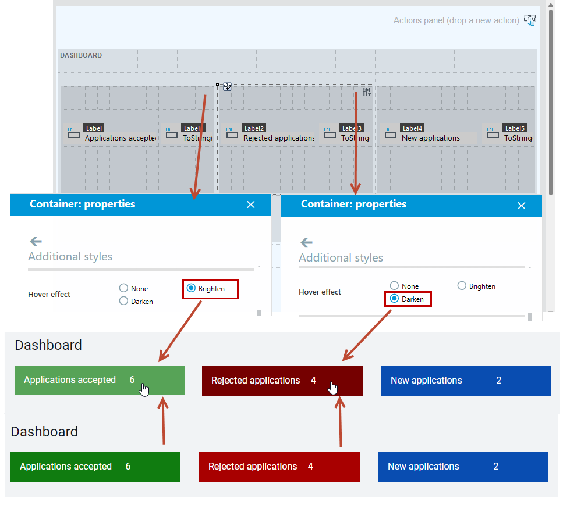Click the light green 'Applications accepted' tile
The image size is (563, 505).
(100, 380)
